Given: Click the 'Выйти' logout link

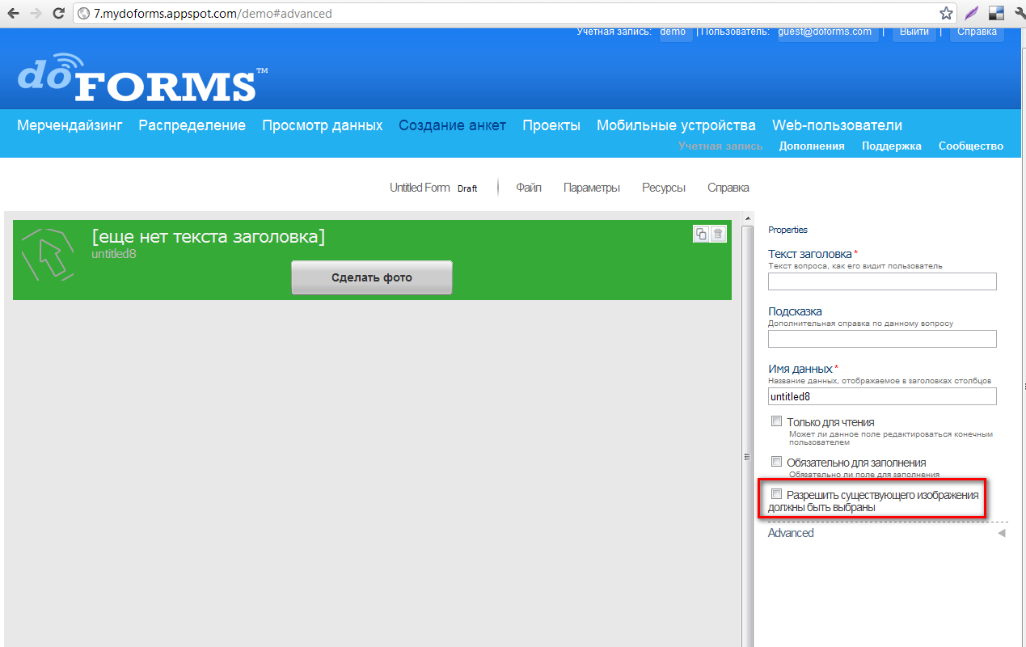Looking at the screenshot, I should point(914,32).
